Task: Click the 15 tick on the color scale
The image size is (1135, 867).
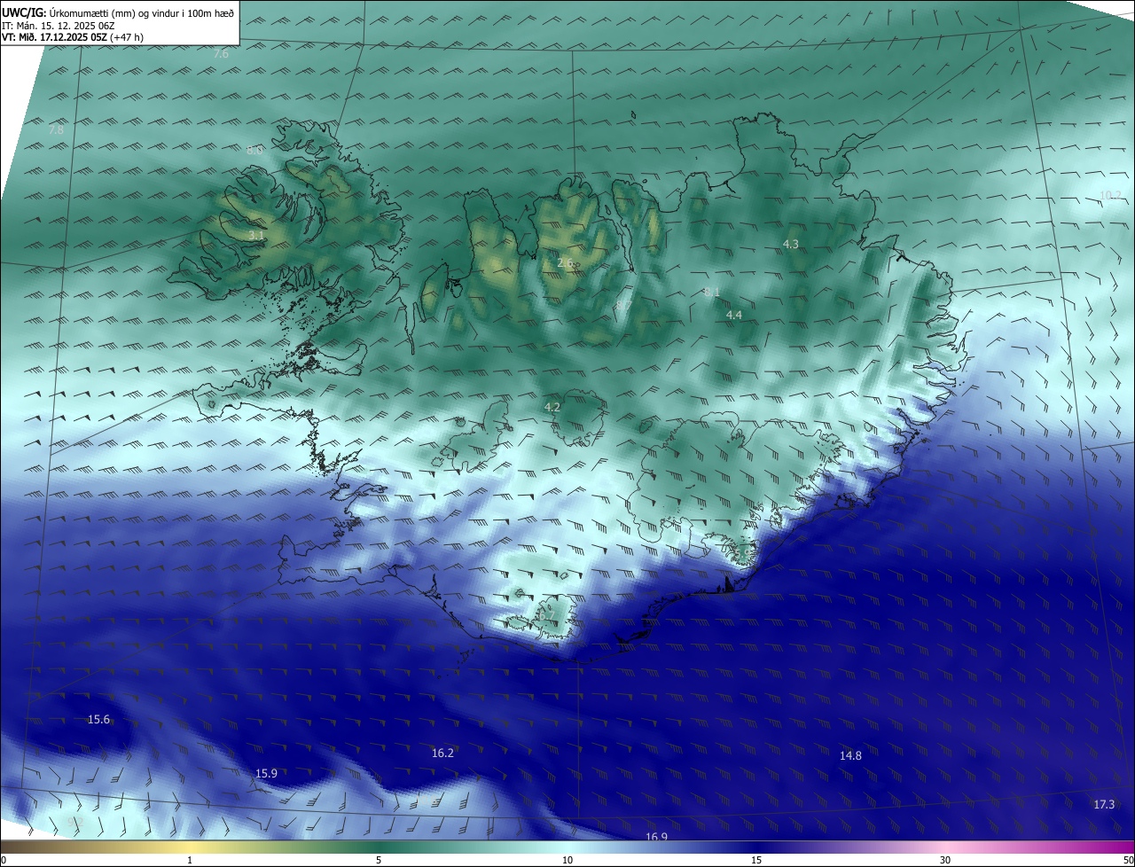Action: pos(756,860)
